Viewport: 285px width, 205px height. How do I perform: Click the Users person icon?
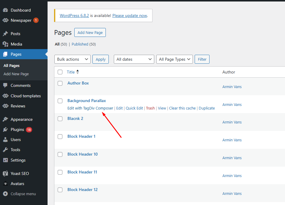click(x=5, y=140)
